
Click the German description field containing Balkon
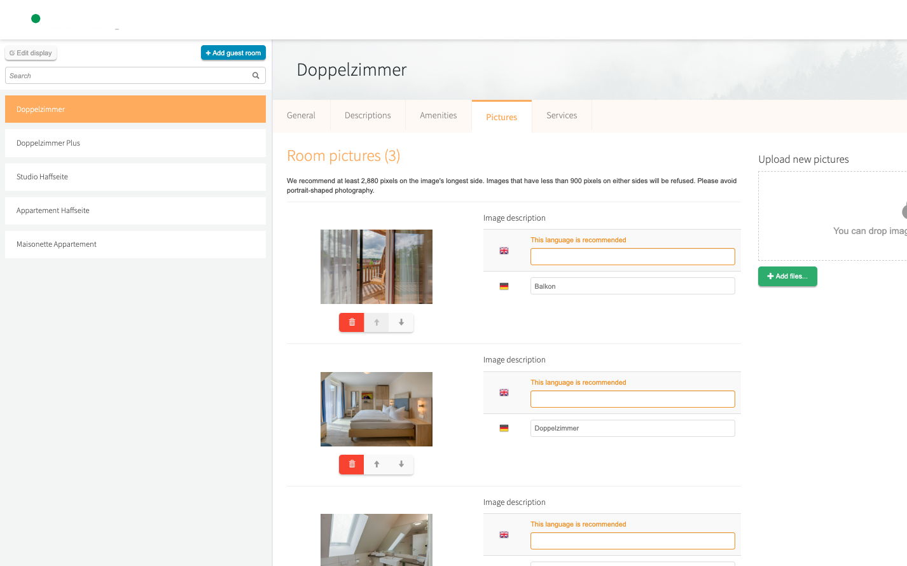coord(633,286)
